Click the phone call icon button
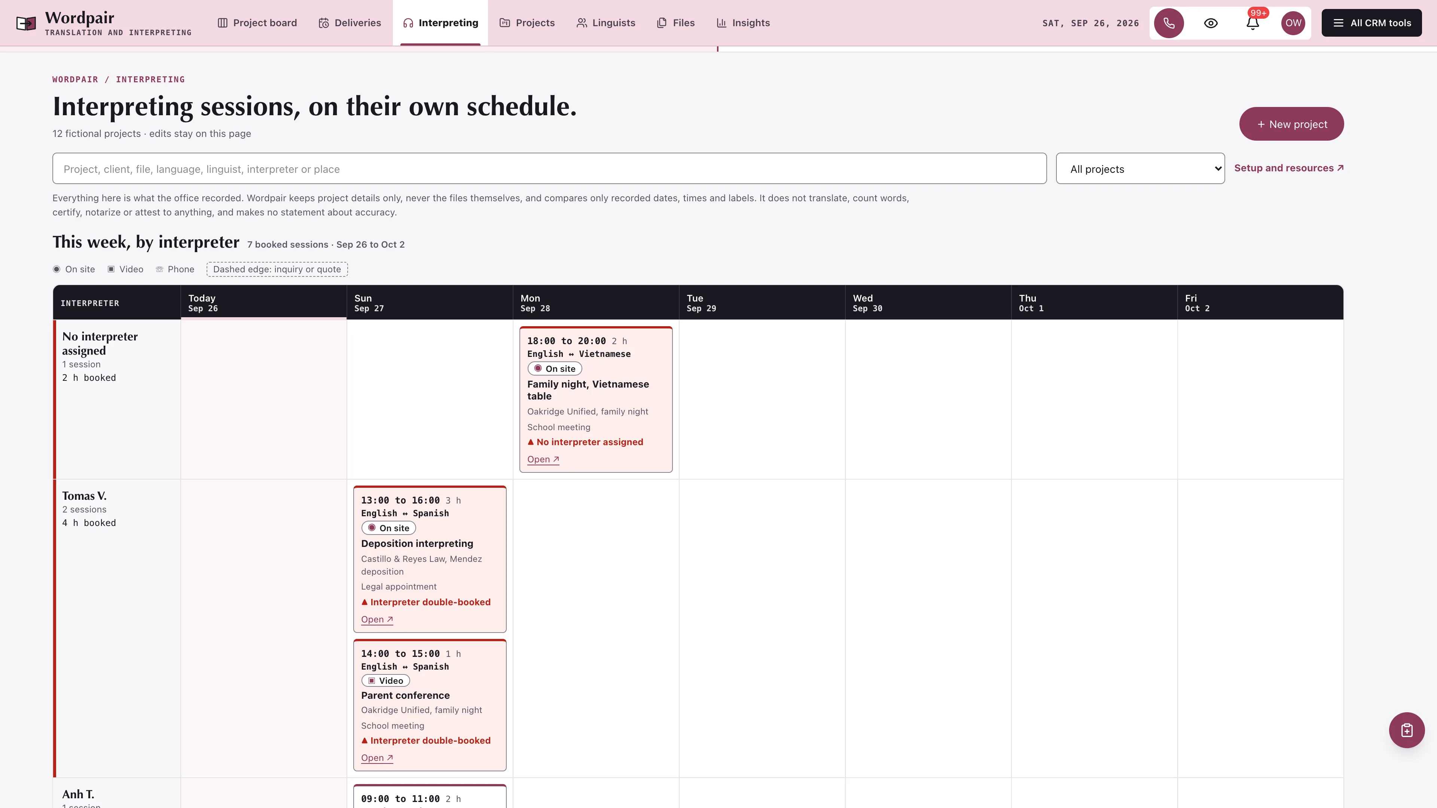 pos(1169,23)
